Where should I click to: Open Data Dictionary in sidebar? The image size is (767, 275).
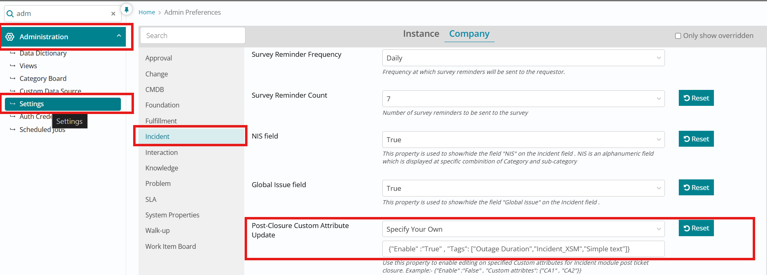point(43,53)
